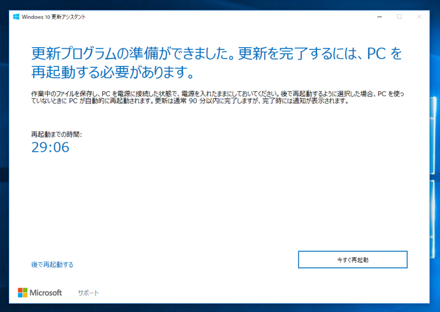Image resolution: width=440 pixels, height=312 pixels.
Task: Click the Microsoft logo in footer
Action: click(x=40, y=293)
